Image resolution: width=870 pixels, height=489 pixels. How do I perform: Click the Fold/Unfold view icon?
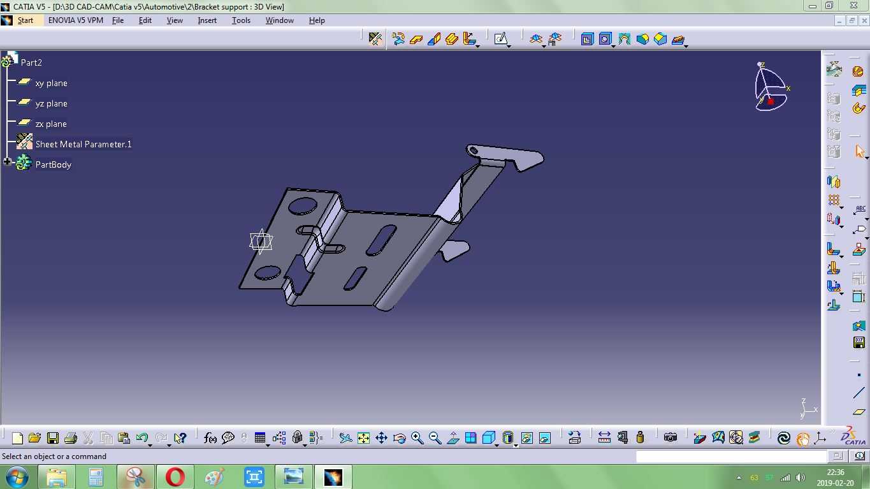point(536,39)
